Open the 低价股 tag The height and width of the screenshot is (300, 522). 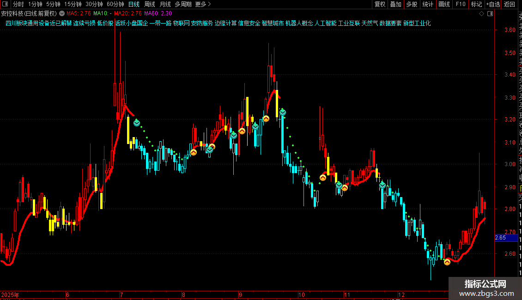[105, 23]
